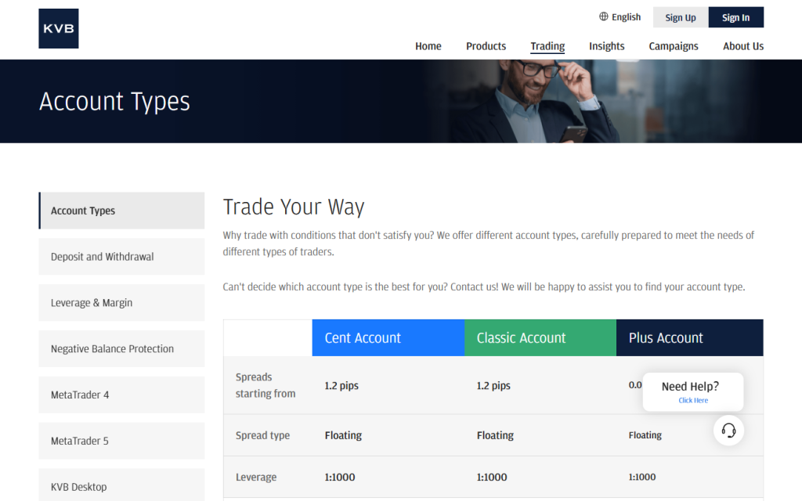Open the Insights menu item
The width and height of the screenshot is (802, 501).
[x=606, y=46]
